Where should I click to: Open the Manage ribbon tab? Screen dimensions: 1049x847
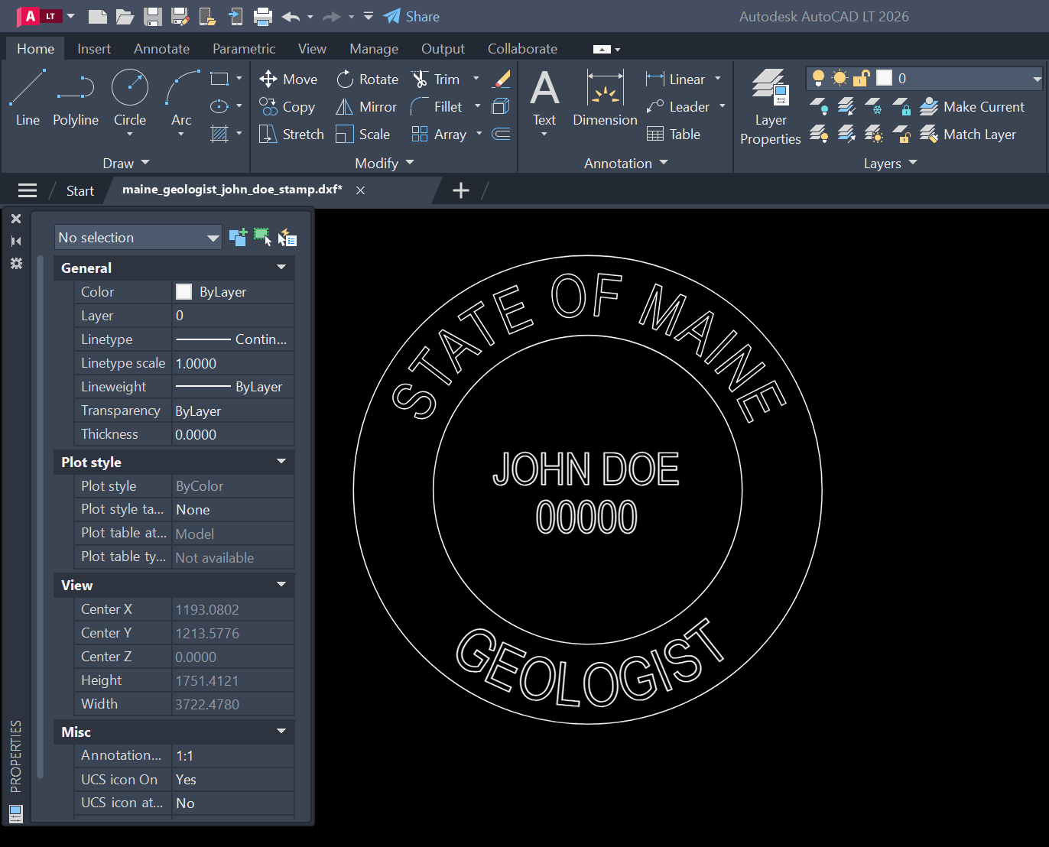(374, 48)
